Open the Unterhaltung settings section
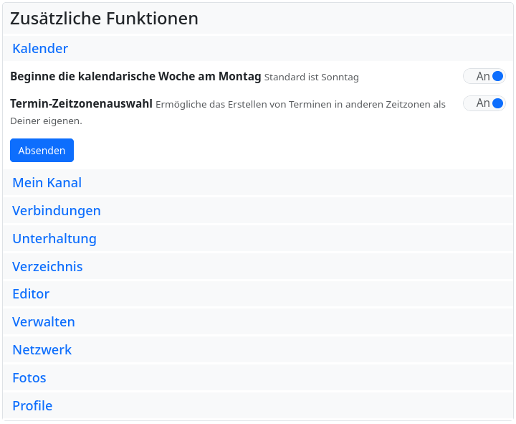 point(54,239)
